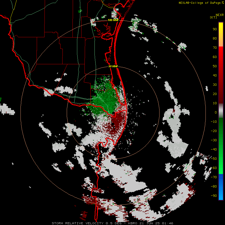
Task: Click the -70 scale value
Action: 214,177
